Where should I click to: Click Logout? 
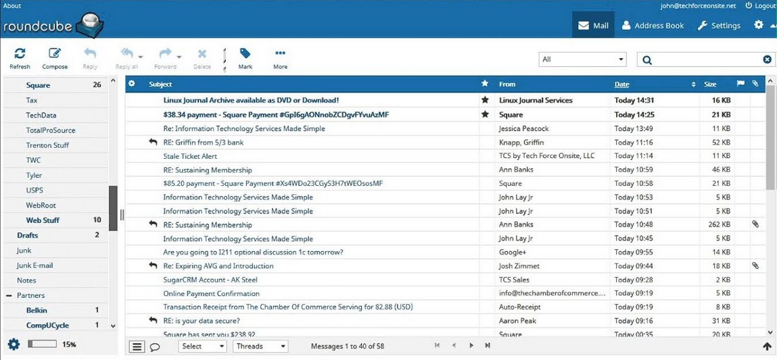click(x=759, y=6)
